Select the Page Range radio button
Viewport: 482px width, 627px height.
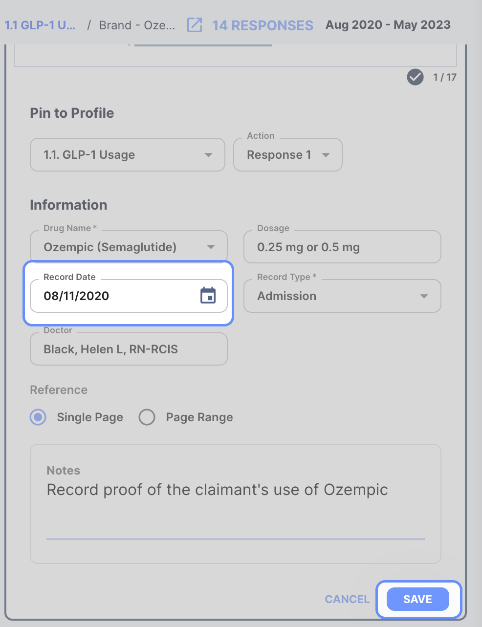147,417
